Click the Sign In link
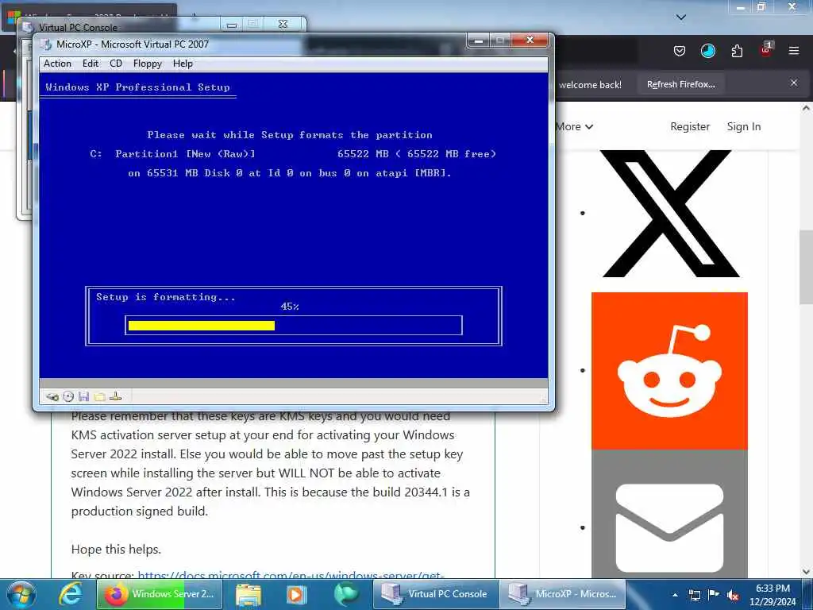The image size is (813, 610). [743, 126]
